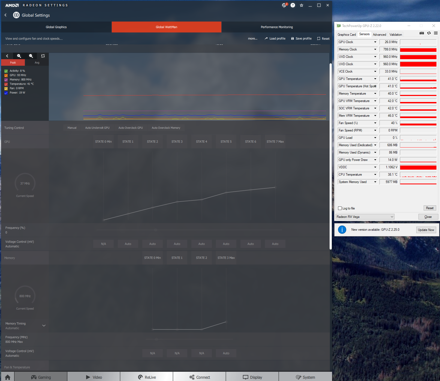The width and height of the screenshot is (440, 381).
Task: Select Auto Undervolt GPU
Action: click(97, 128)
